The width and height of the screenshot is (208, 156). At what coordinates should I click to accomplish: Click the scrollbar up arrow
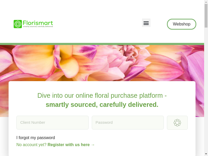click(206, 2)
